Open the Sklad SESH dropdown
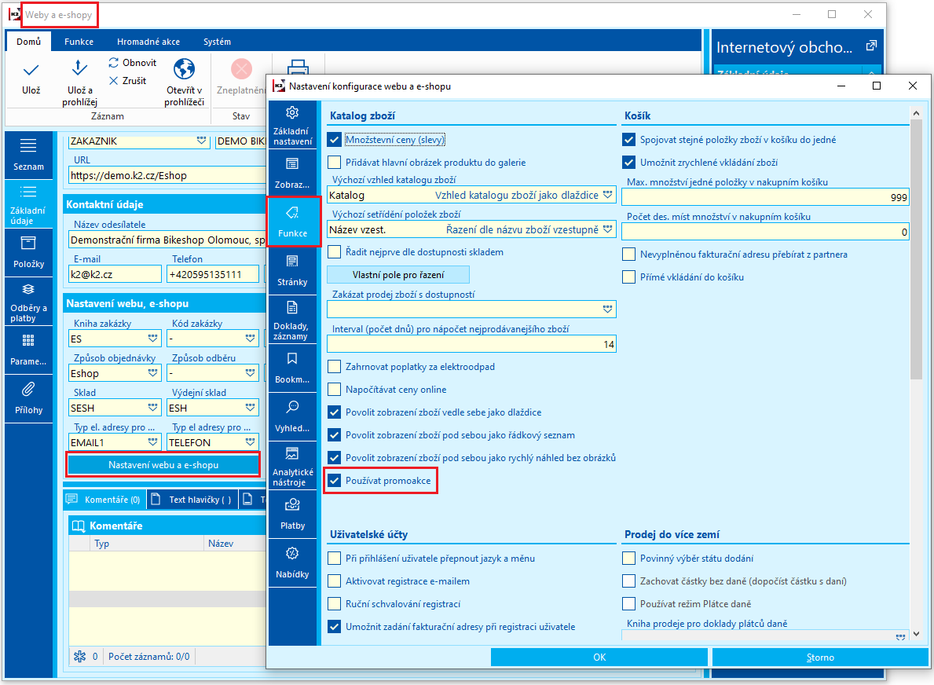 tap(153, 408)
